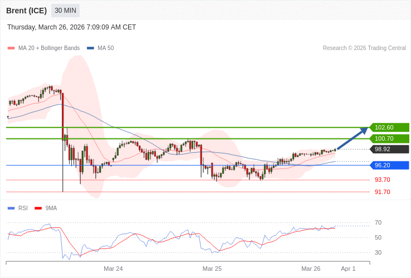411x278 pixels.
Task: Click the 30 MIN timeframe badge
Action: pyautogui.click(x=65, y=11)
